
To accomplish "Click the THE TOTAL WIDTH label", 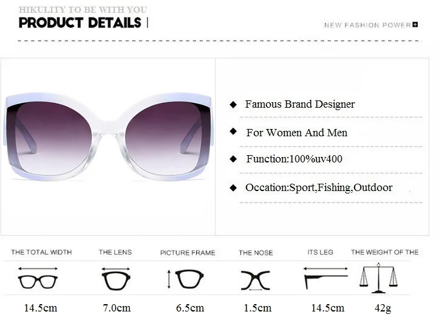I will click(41, 252).
